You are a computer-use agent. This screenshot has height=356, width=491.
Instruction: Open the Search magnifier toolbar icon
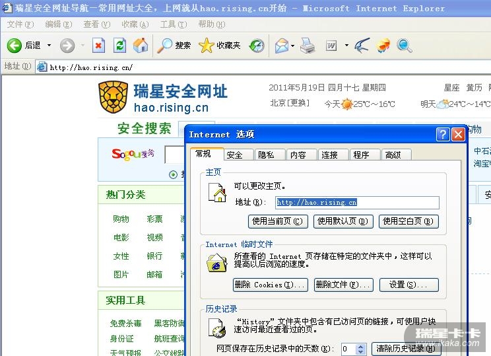click(x=165, y=46)
